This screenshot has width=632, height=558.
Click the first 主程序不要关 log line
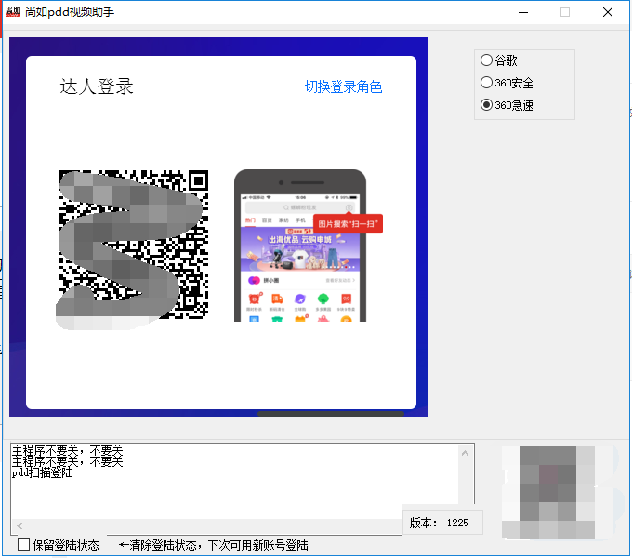(x=67, y=450)
